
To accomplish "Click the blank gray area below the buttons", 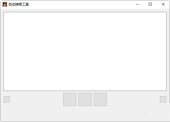I will pos(85,114).
